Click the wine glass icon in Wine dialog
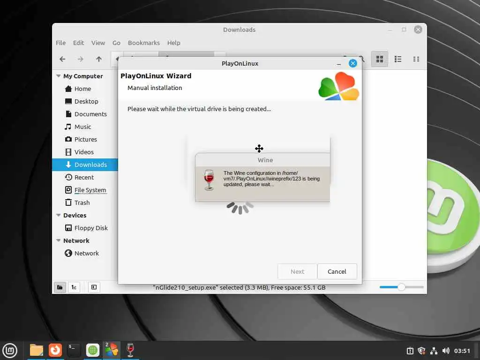 (x=209, y=180)
